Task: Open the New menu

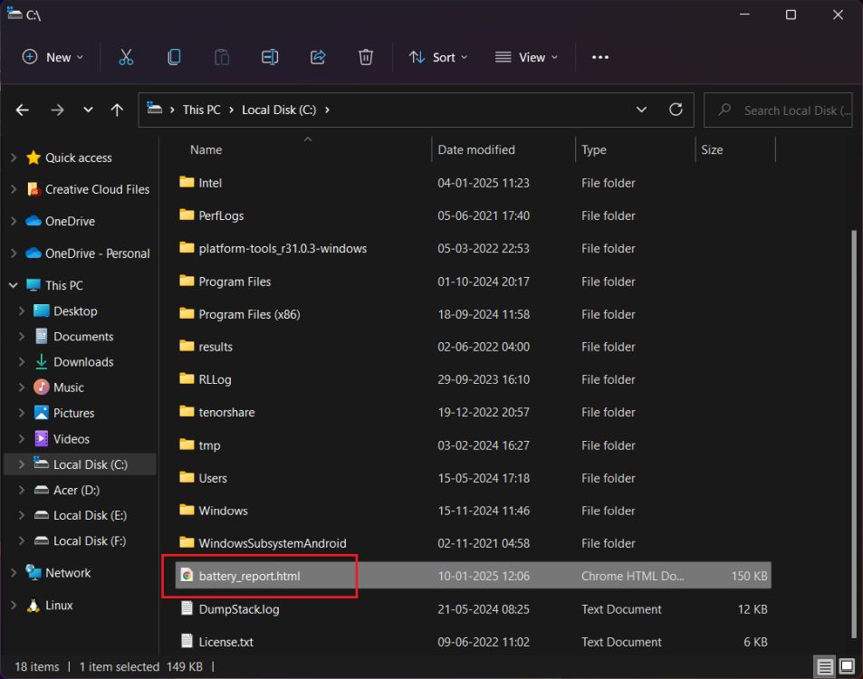Action: (x=52, y=57)
